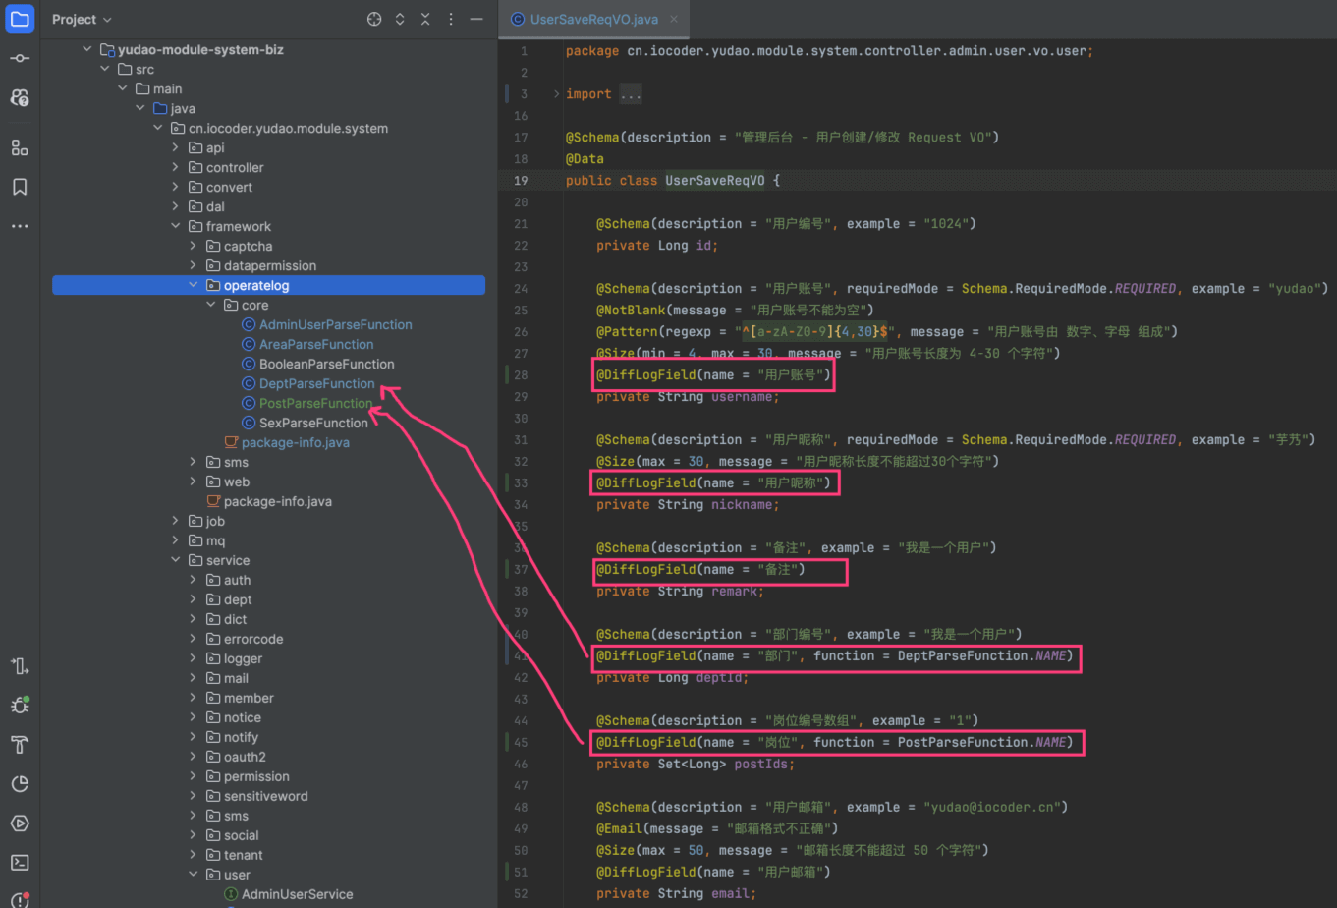Open DeptParseFunction class in tree
Viewport: 1337px width, 908px height.
(x=316, y=383)
